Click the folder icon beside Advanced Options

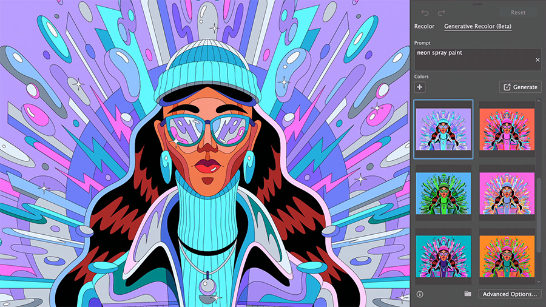pyautogui.click(x=468, y=294)
